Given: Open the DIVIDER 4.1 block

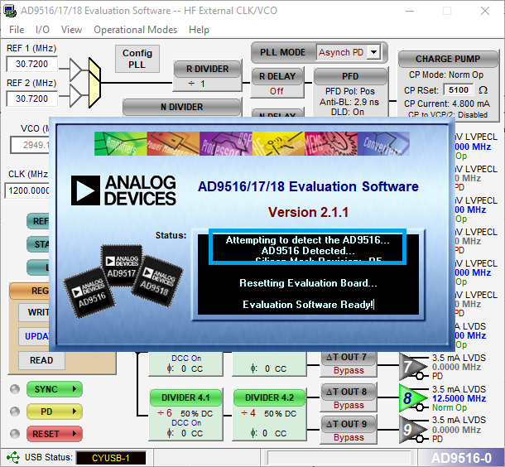Looking at the screenshot, I should coord(185,397).
